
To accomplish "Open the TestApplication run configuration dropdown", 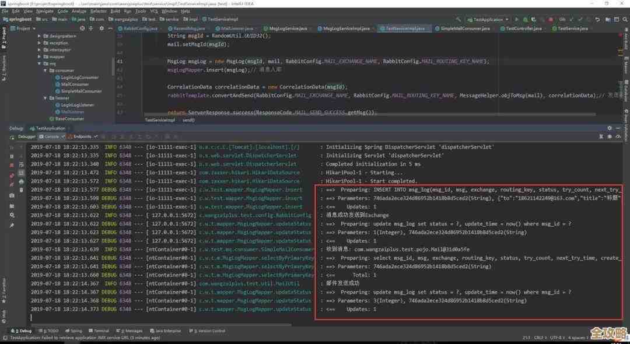I will (x=489, y=19).
